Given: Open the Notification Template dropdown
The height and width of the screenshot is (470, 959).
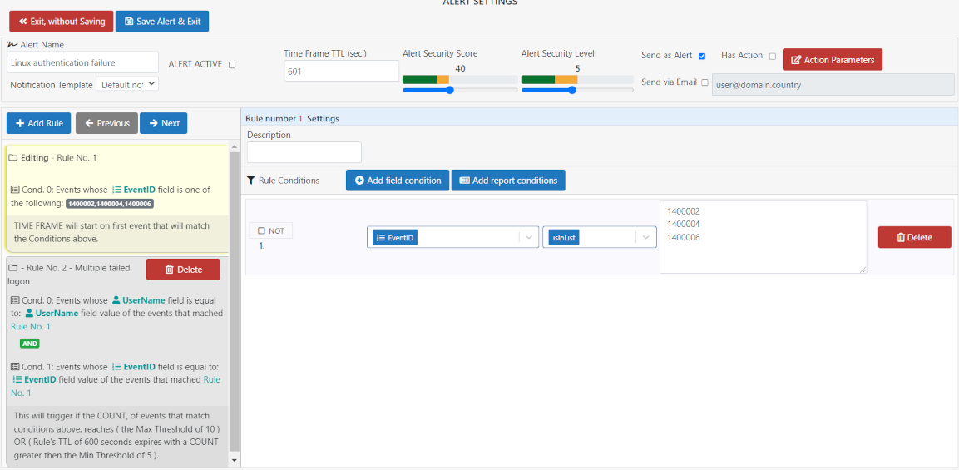Looking at the screenshot, I should tap(127, 85).
